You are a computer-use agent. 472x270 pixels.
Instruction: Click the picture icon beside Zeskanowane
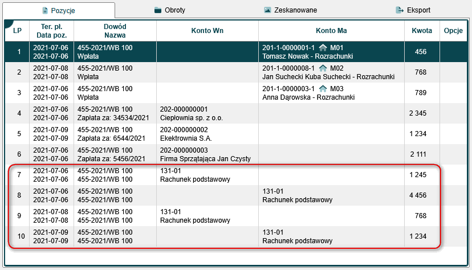267,10
